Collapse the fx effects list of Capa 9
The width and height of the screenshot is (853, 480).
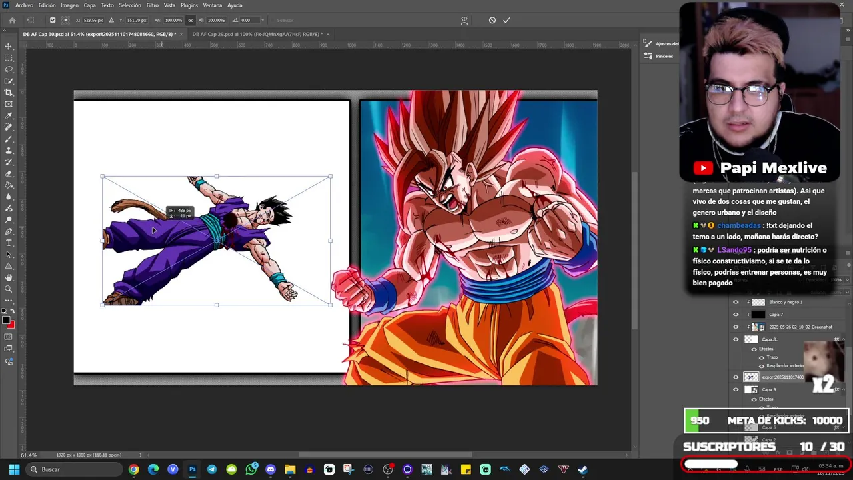point(844,389)
